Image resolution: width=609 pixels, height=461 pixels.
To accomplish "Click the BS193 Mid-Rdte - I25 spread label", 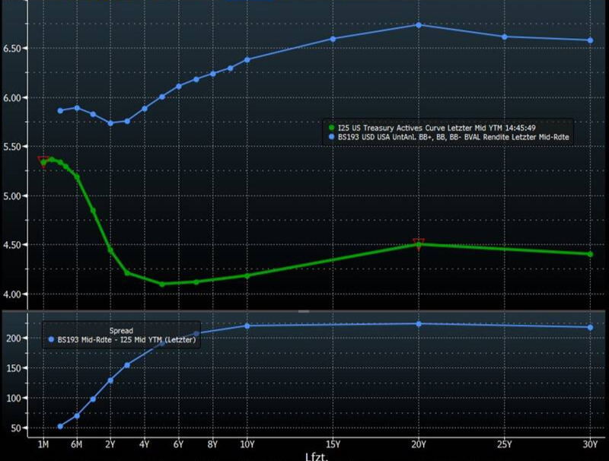I will pos(126,340).
